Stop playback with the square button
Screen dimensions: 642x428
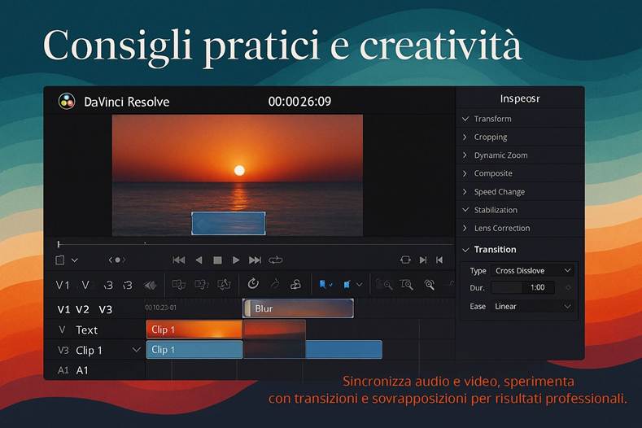coord(217,260)
